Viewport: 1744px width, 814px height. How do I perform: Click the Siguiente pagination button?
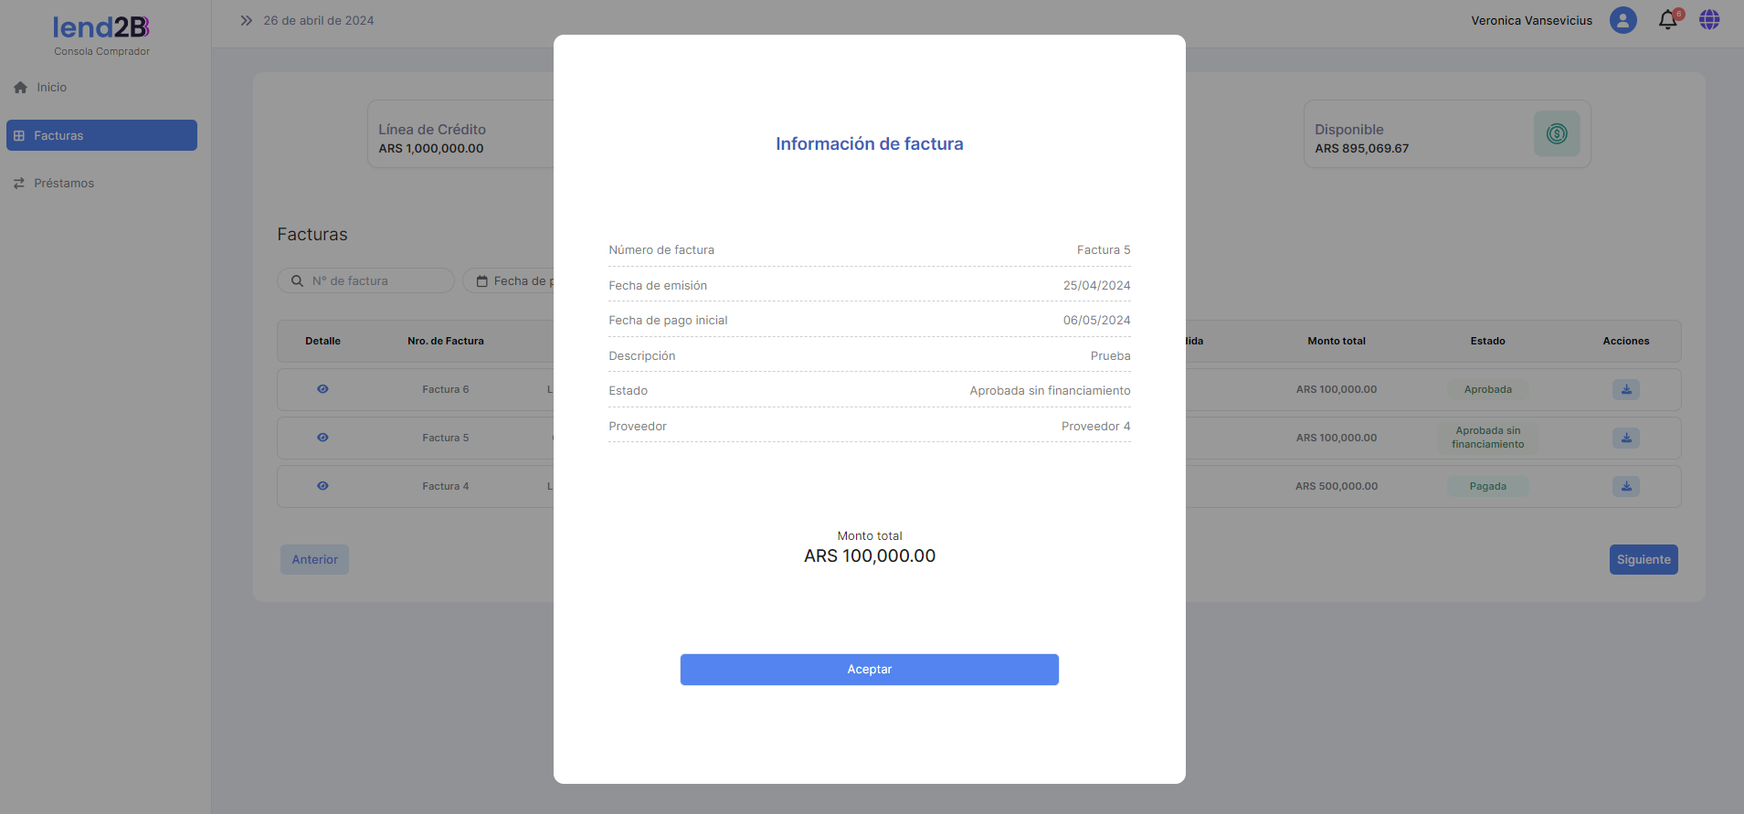coord(1643,560)
